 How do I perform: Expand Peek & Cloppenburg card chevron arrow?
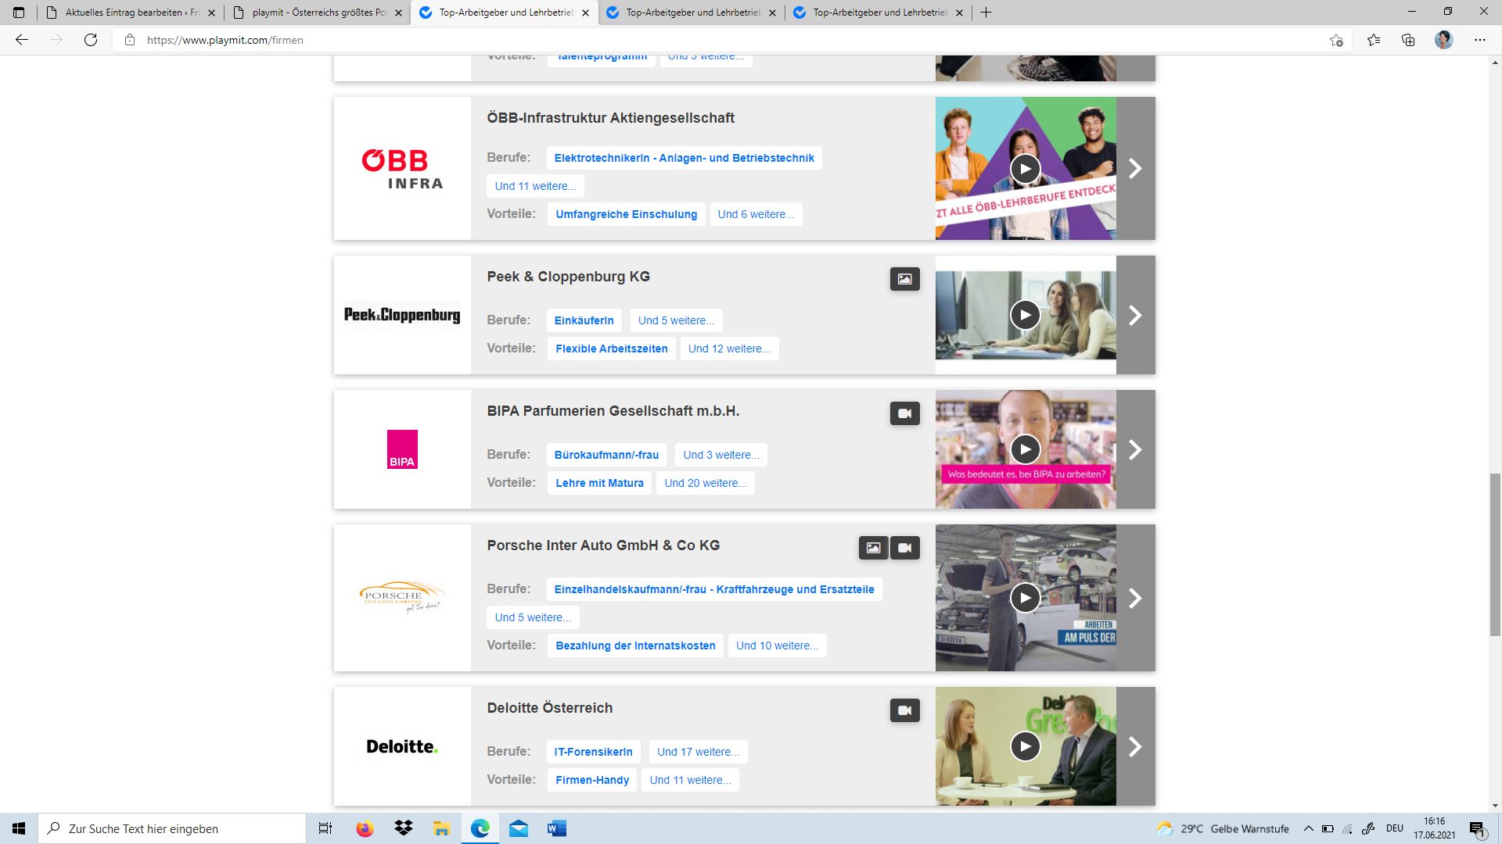click(1135, 315)
